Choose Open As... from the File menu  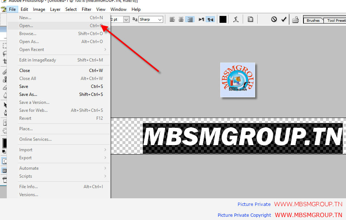point(59,42)
